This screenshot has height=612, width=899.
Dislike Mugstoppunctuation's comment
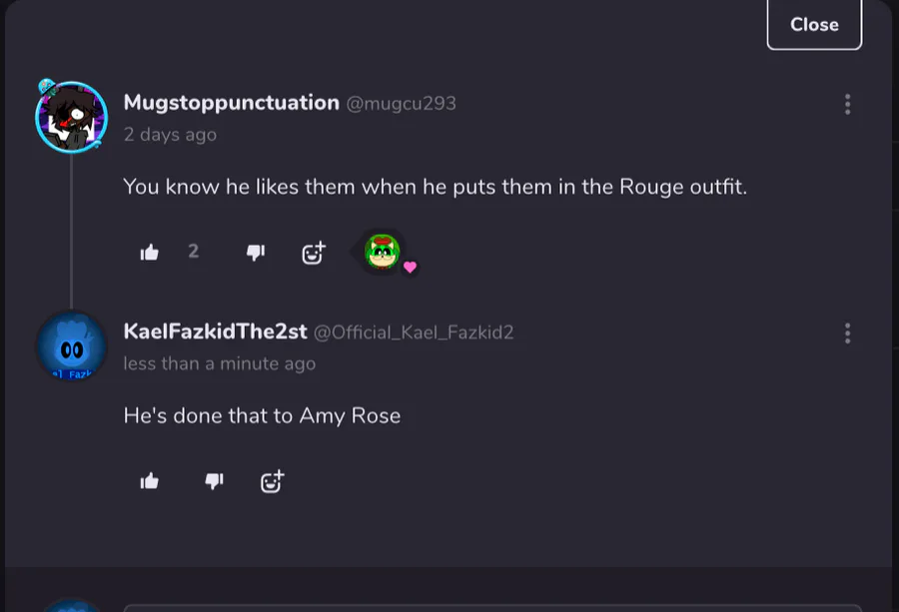click(256, 253)
